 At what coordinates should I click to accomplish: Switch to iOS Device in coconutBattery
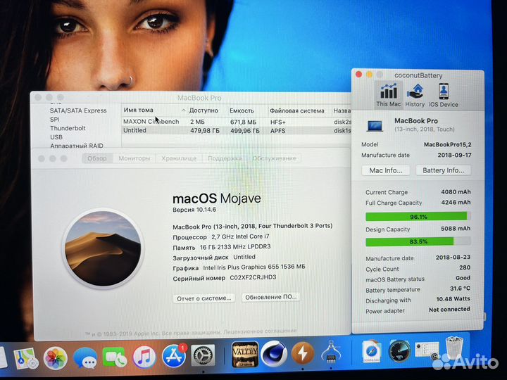coord(444,95)
